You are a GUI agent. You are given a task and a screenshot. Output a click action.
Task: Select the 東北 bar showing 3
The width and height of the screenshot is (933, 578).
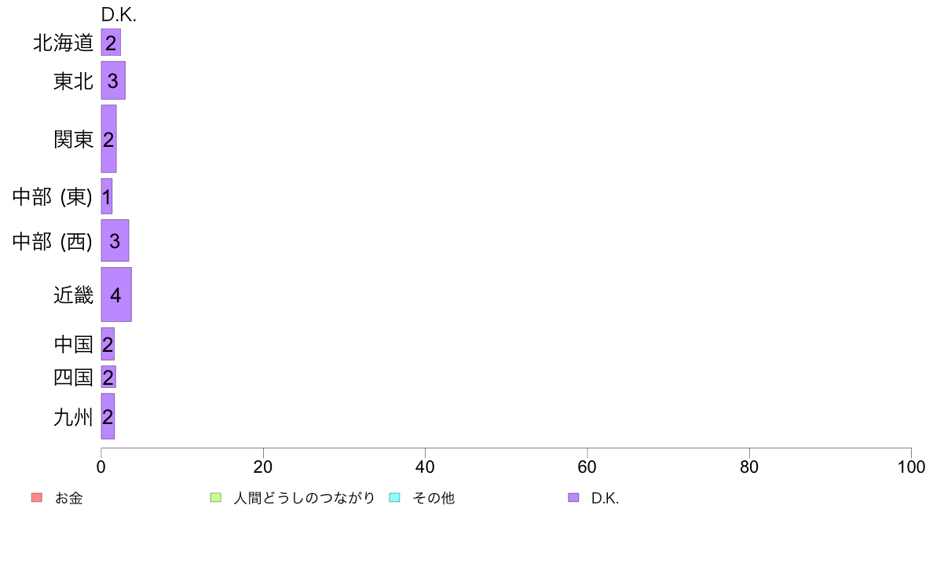113,80
